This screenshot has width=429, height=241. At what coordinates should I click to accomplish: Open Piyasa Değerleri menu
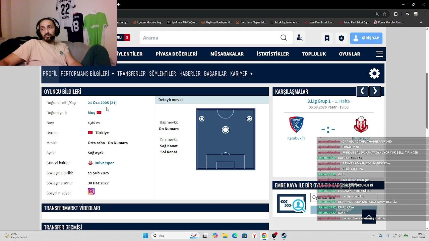pos(176,54)
